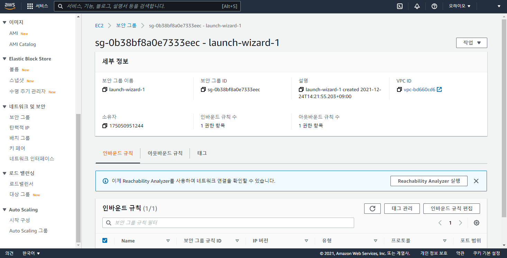The image size is (507, 258).
Task: Open the 오하이오 region dropdown
Action: pyautogui.click(x=460, y=6)
